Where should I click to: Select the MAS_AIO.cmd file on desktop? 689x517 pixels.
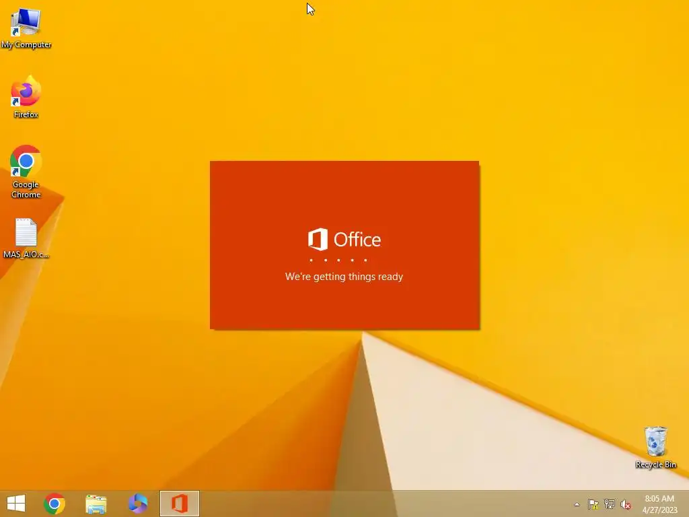click(26, 238)
